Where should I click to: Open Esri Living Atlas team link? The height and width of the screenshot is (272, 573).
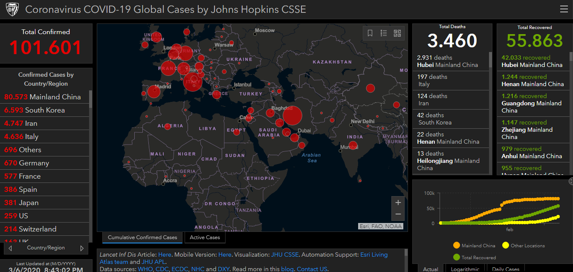click(244, 258)
